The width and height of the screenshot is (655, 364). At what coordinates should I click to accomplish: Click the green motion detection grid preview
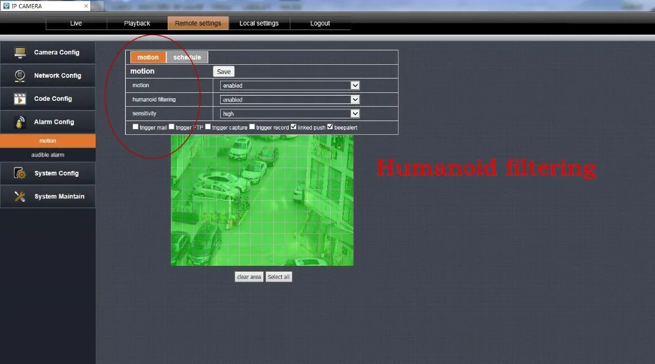[x=262, y=200]
